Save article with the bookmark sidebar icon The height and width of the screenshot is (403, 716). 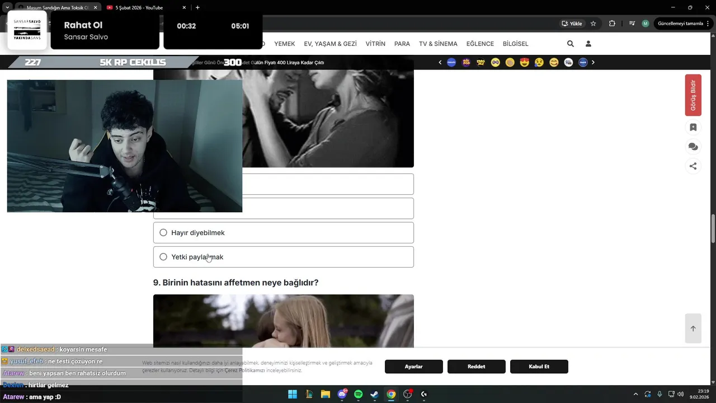(693, 128)
